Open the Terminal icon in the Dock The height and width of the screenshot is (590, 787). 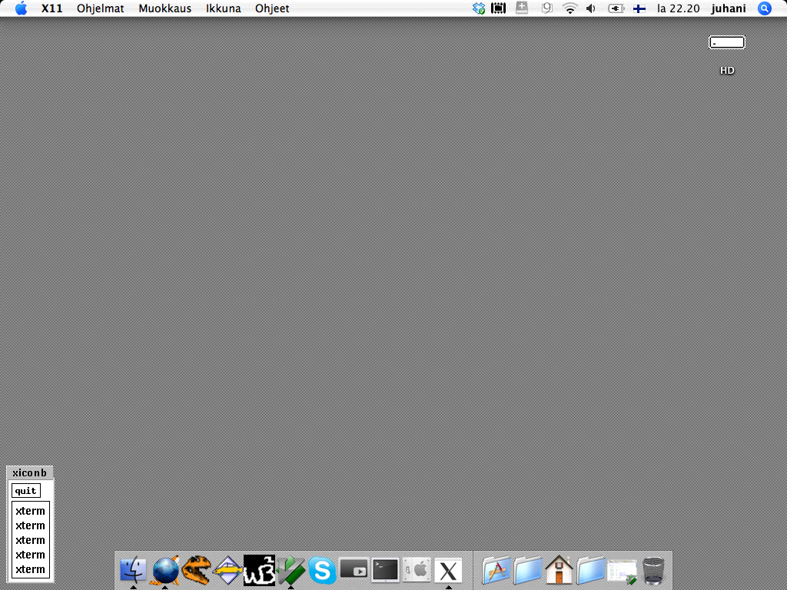(x=385, y=570)
